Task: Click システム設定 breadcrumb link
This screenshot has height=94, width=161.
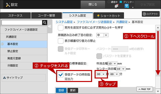Action: point(64,22)
